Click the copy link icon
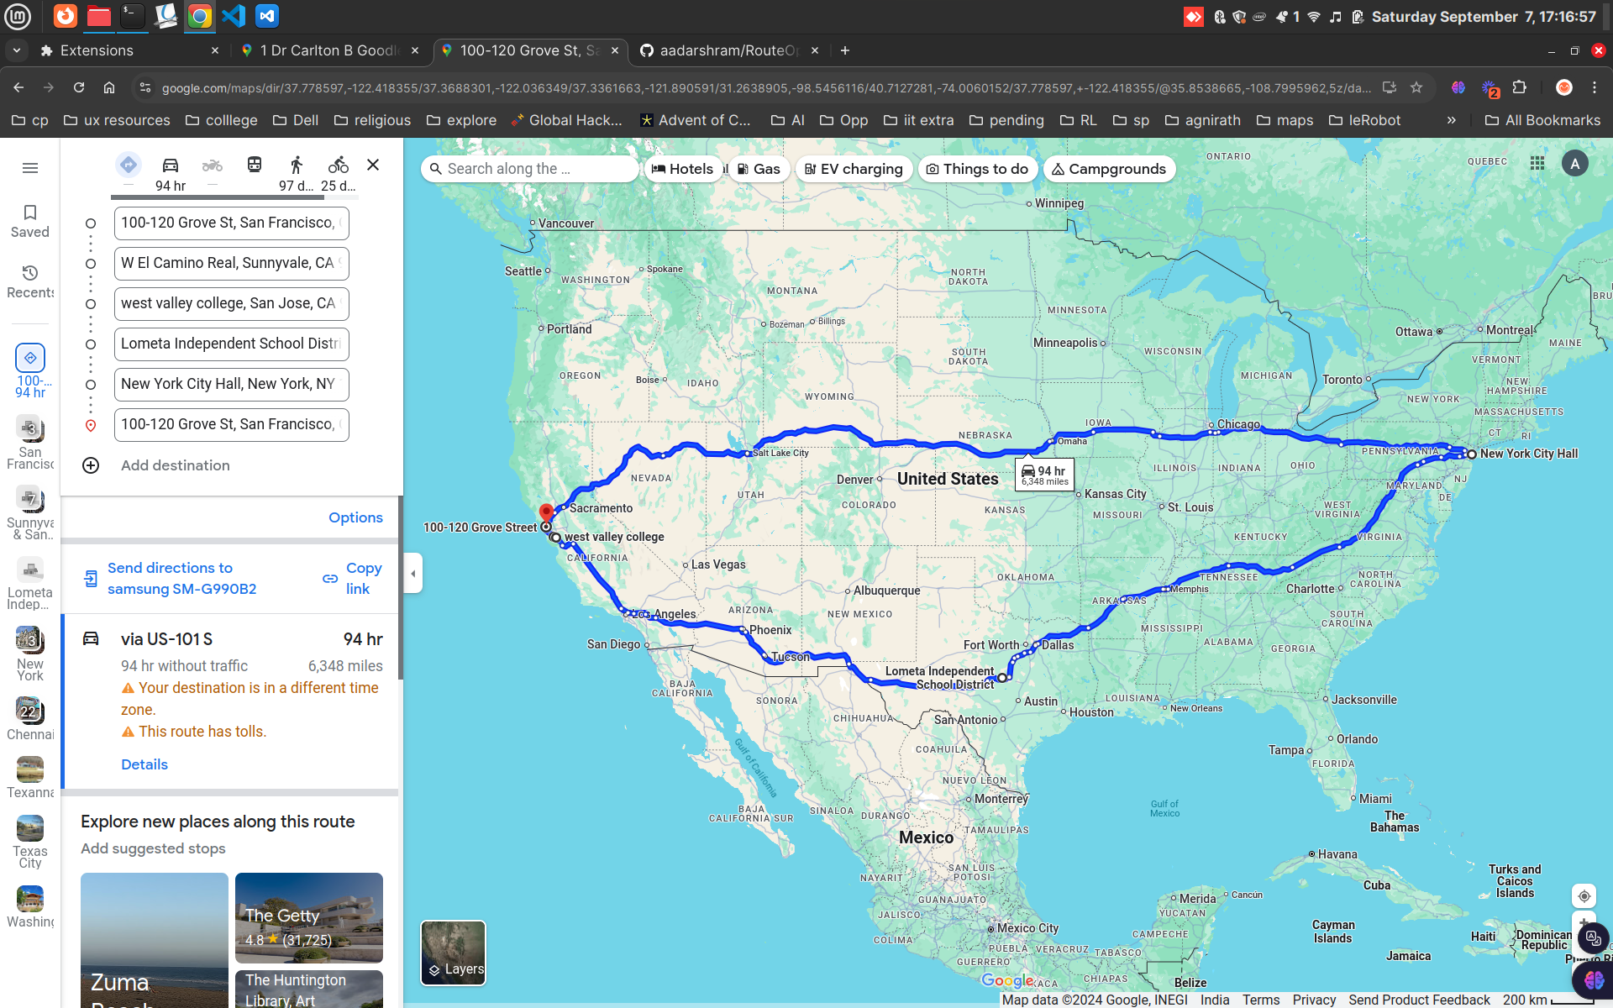Screen dimensions: 1613x1008 click(328, 578)
